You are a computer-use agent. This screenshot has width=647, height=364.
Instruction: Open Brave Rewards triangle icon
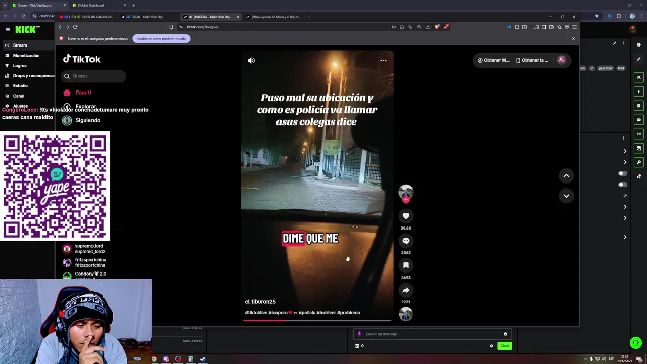[x=445, y=27]
